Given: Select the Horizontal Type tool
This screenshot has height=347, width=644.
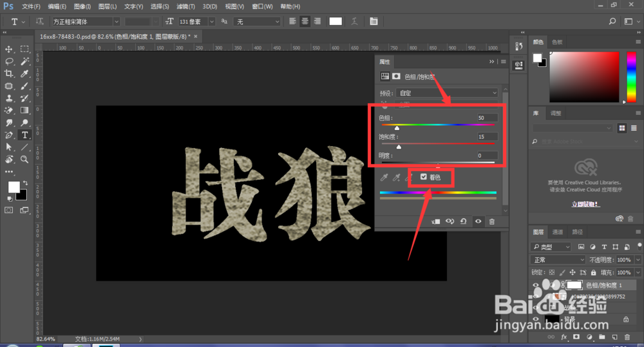Looking at the screenshot, I should [x=24, y=135].
